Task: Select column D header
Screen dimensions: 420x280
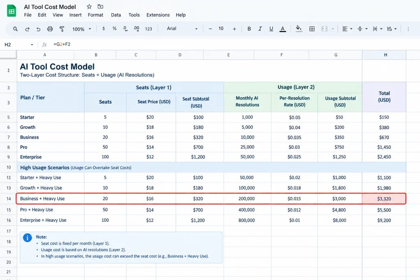Action: [180, 55]
